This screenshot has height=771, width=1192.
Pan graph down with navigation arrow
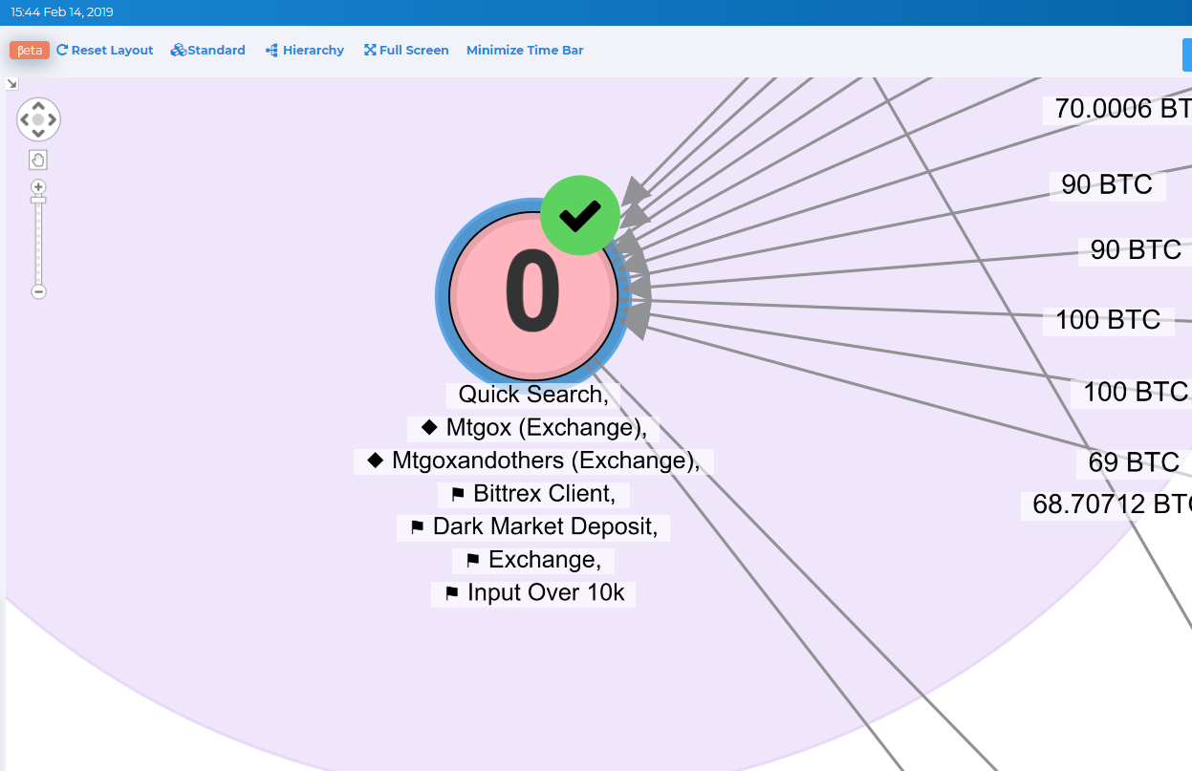38,134
